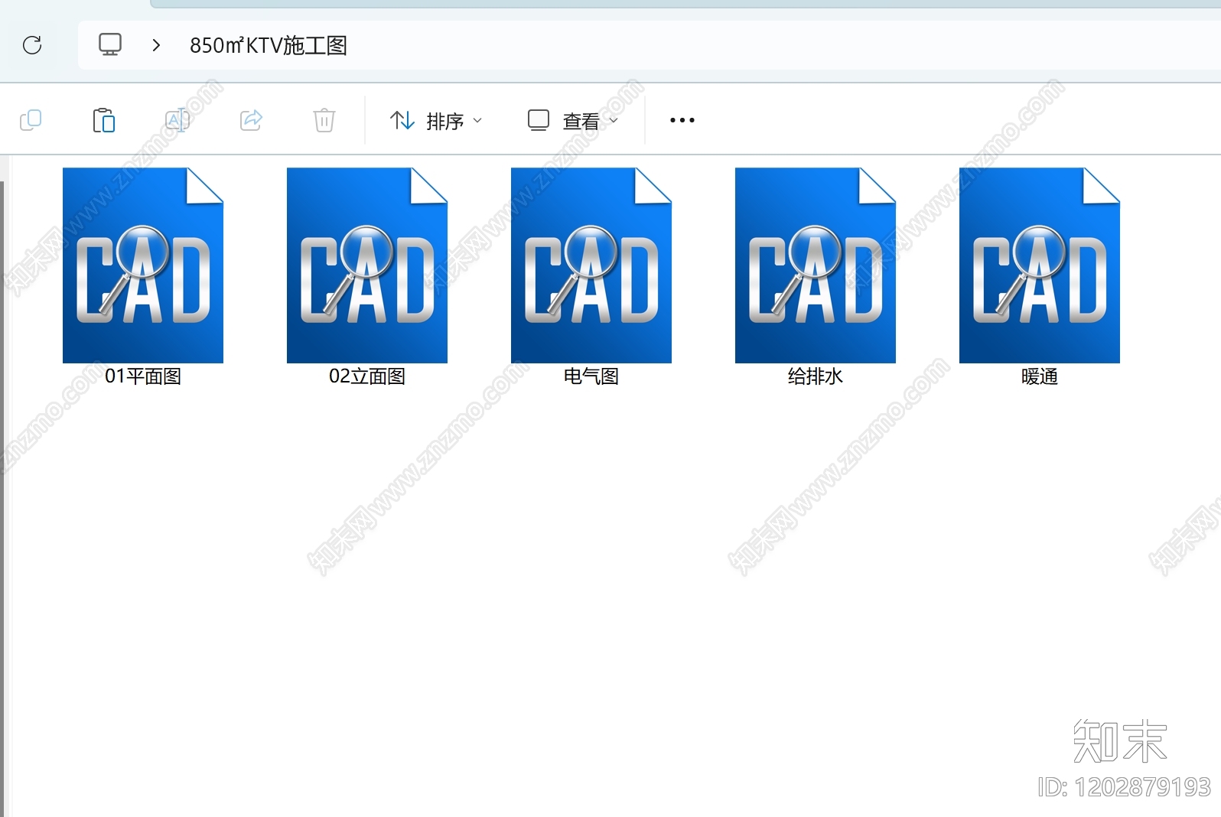Select the 电气图 CAD file icon
The height and width of the screenshot is (817, 1221).
point(591,265)
